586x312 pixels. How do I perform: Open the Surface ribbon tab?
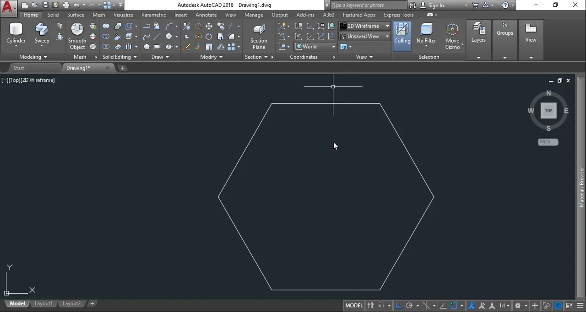coord(76,15)
